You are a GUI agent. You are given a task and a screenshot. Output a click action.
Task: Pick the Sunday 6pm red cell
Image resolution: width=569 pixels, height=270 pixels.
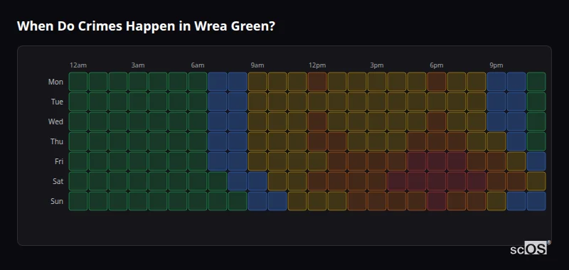click(x=437, y=201)
